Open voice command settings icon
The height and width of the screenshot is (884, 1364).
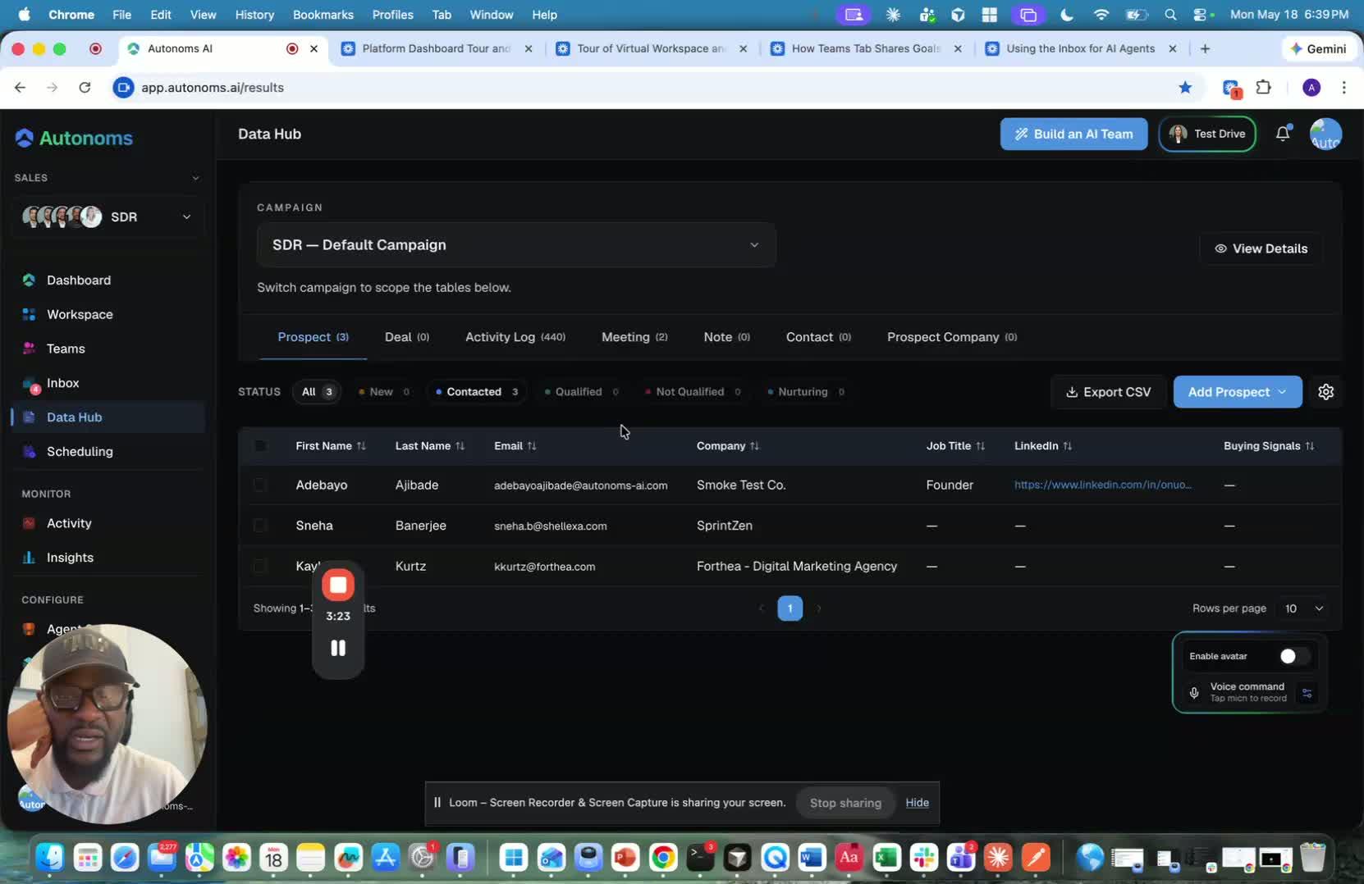(1307, 693)
